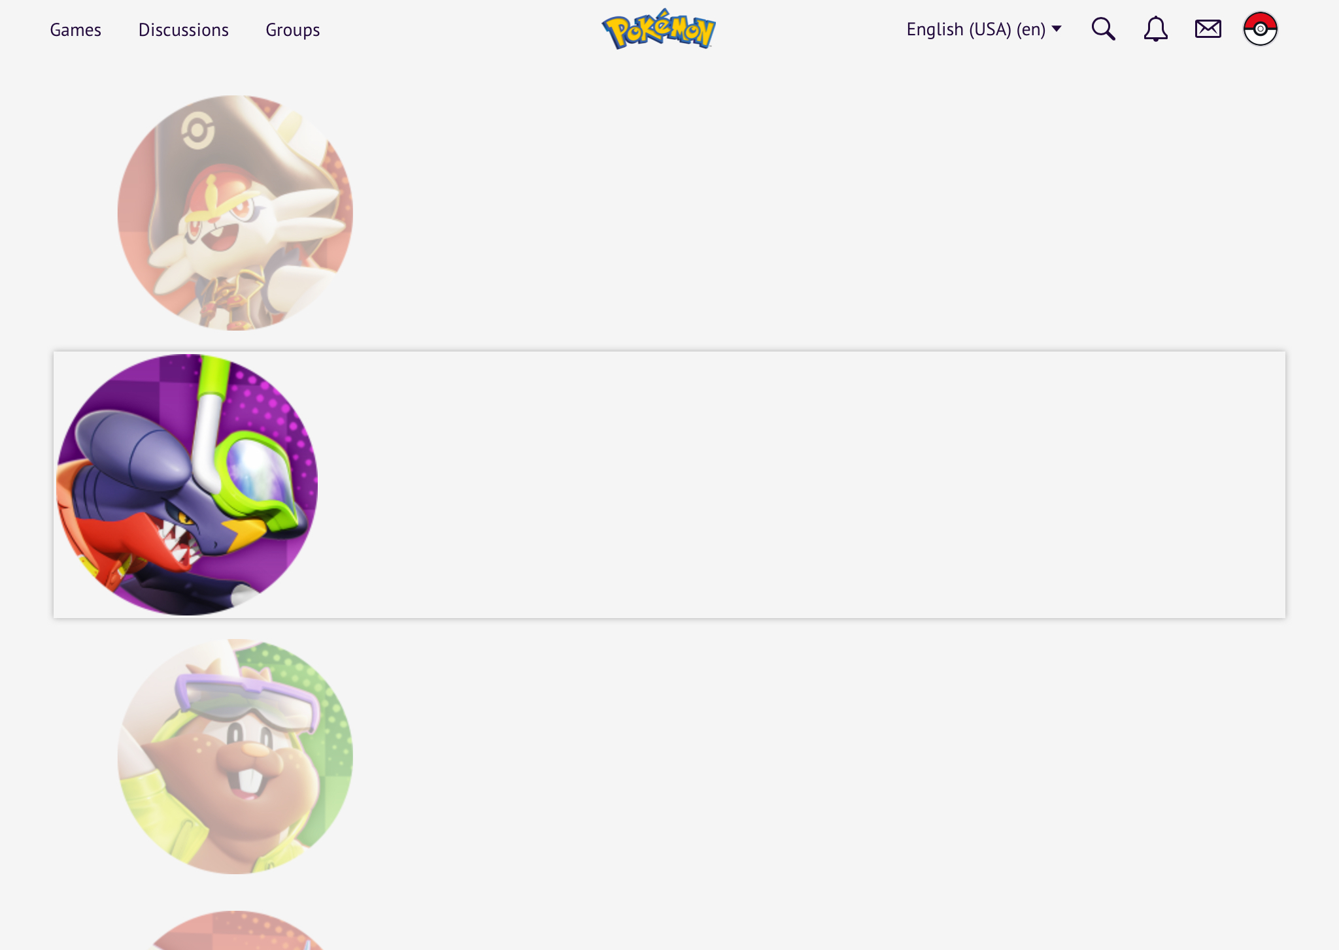The width and height of the screenshot is (1339, 950).
Task: Click the Poké Ball profile avatar
Action: [1260, 29]
